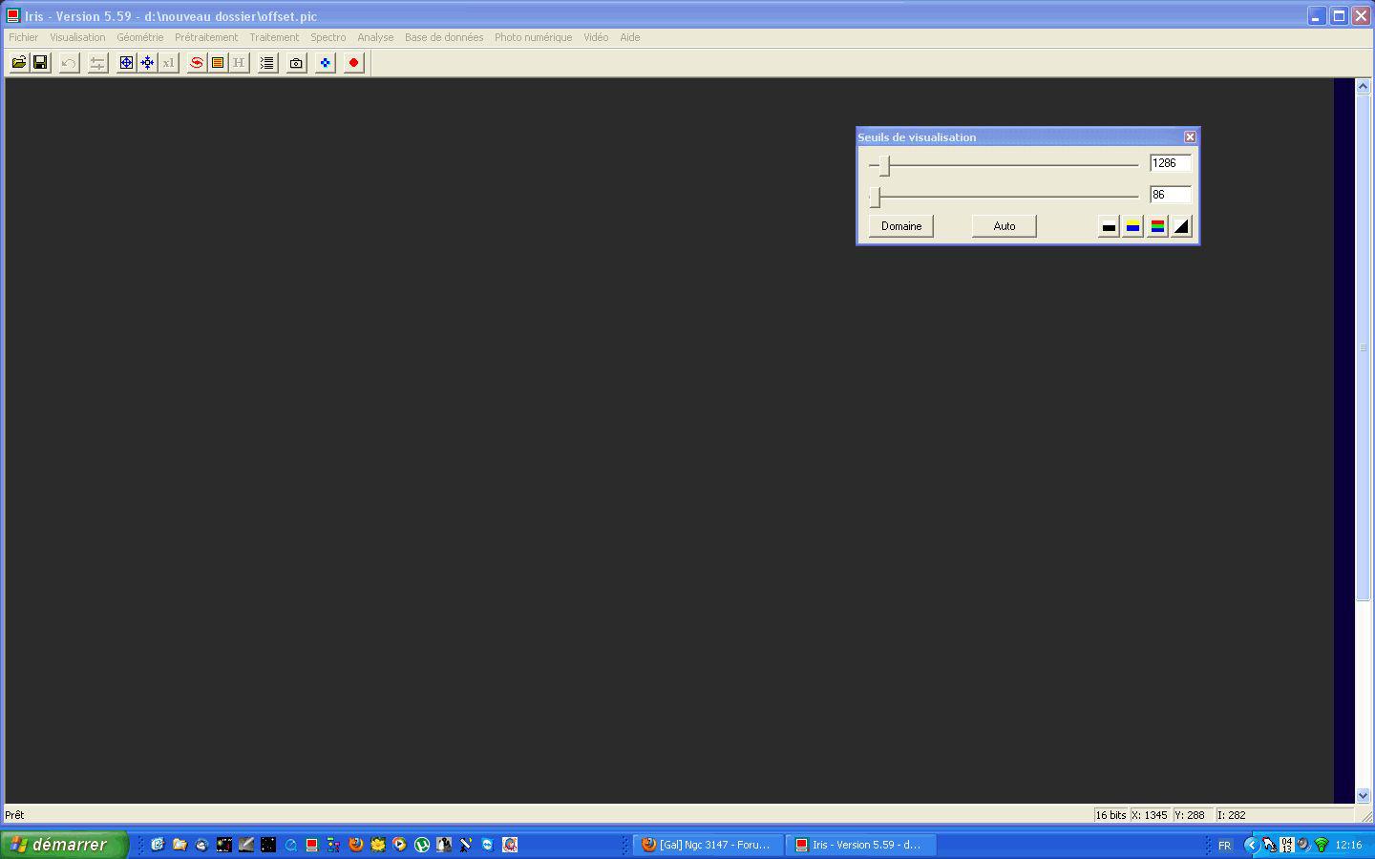1375x859 pixels.
Task: Launch the green uTorrent quick launch icon
Action: pos(421,845)
